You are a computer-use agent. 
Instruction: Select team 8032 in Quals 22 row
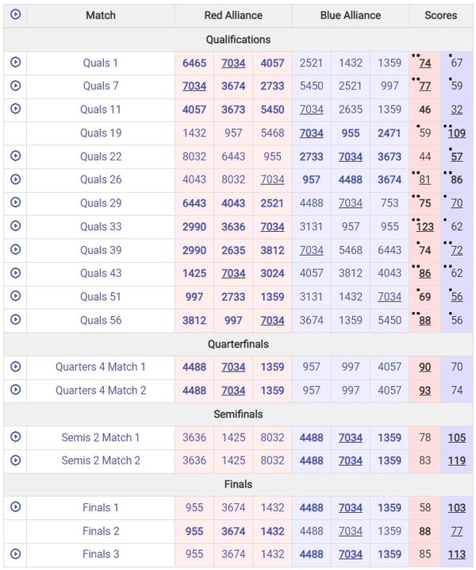[x=194, y=157]
